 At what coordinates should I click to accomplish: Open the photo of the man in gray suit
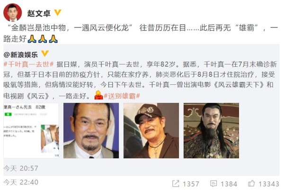point(91,131)
